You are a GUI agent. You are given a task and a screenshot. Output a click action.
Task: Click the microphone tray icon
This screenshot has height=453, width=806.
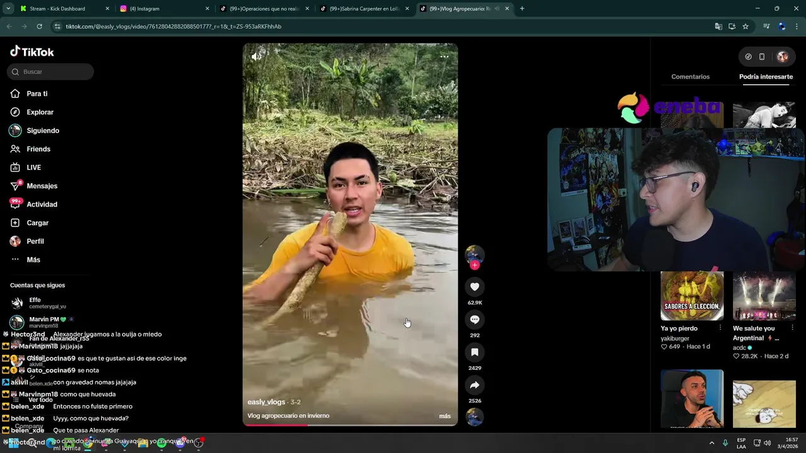click(725, 443)
